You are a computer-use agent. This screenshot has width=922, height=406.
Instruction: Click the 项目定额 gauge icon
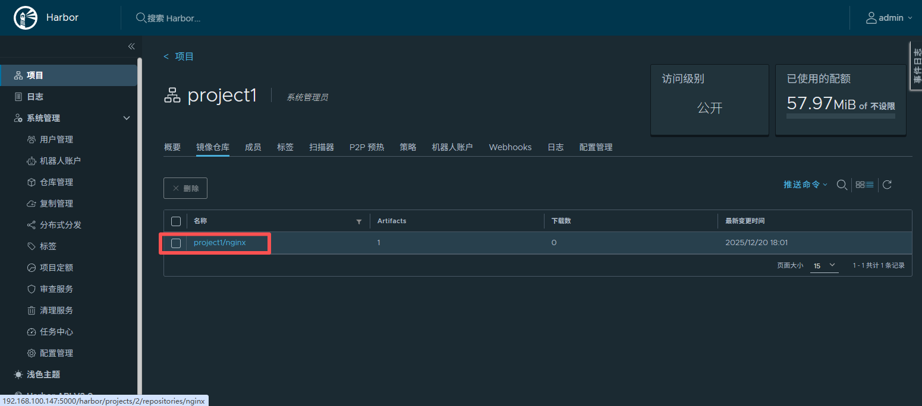[32, 268]
